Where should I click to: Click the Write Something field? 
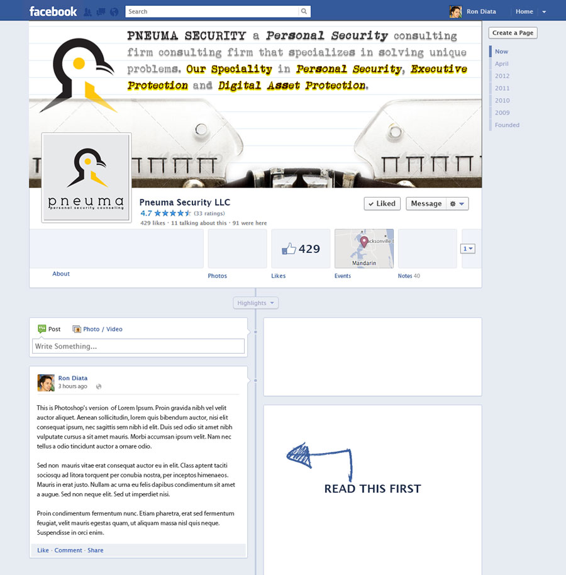coord(138,347)
